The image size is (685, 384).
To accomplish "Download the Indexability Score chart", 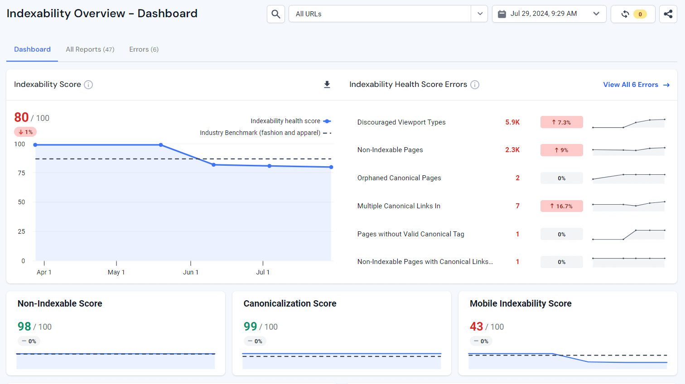I will (327, 84).
